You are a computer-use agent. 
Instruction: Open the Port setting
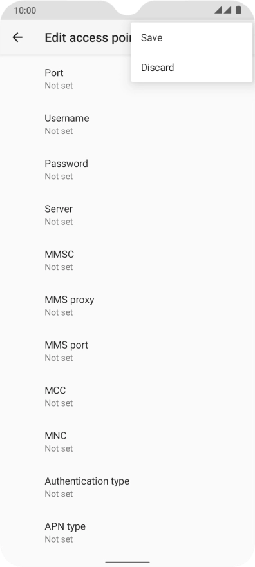point(127,79)
